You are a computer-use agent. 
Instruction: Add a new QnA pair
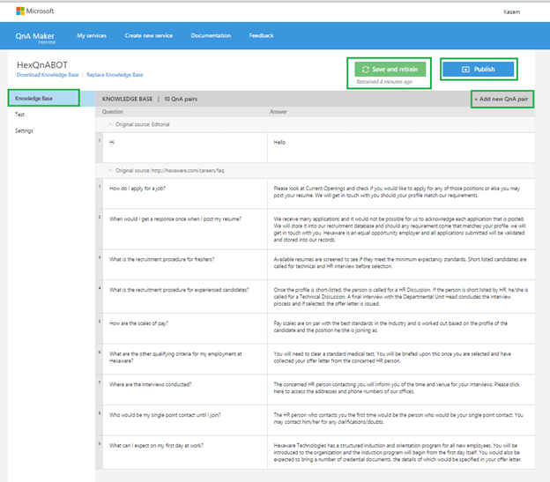point(501,100)
